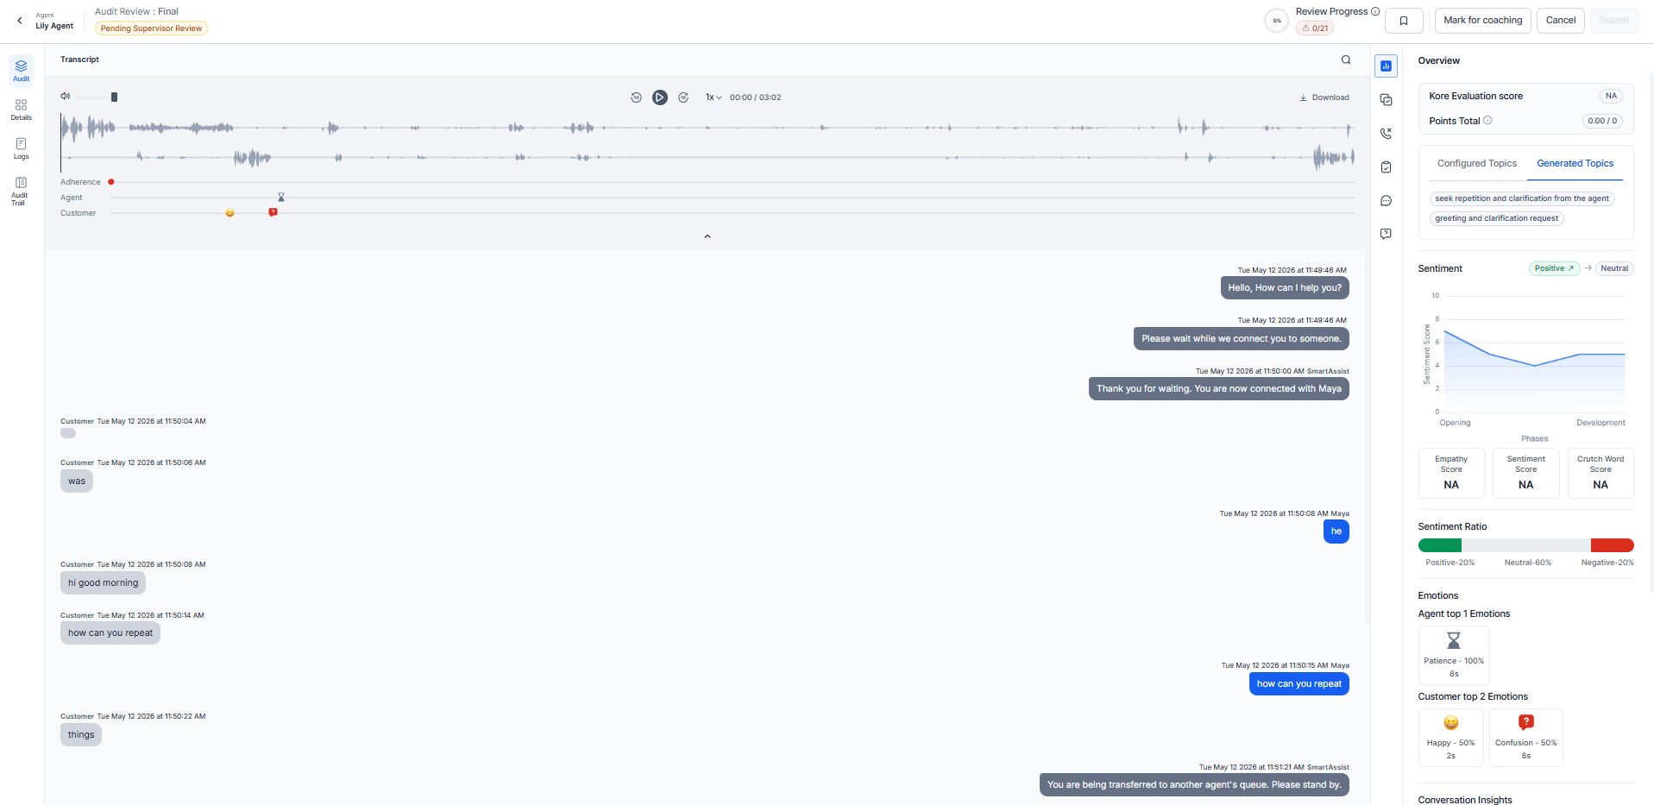Click the Empathy Score card
Viewport: 1654px width, 805px height.
pos(1451,473)
